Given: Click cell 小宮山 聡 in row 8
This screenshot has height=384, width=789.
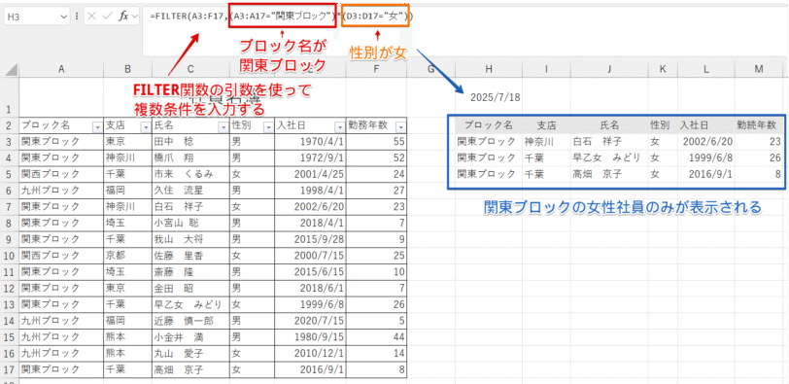Looking at the screenshot, I should [x=190, y=223].
